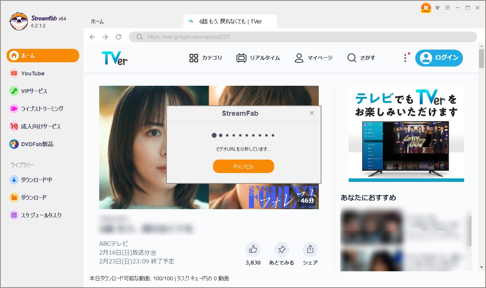The height and width of the screenshot is (288, 486).
Task: Reload the page with refresh icon
Action: click(118, 37)
